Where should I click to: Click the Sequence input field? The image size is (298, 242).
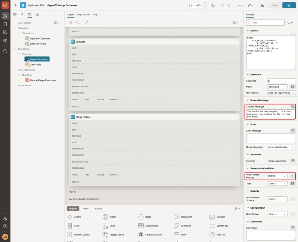point(281,81)
